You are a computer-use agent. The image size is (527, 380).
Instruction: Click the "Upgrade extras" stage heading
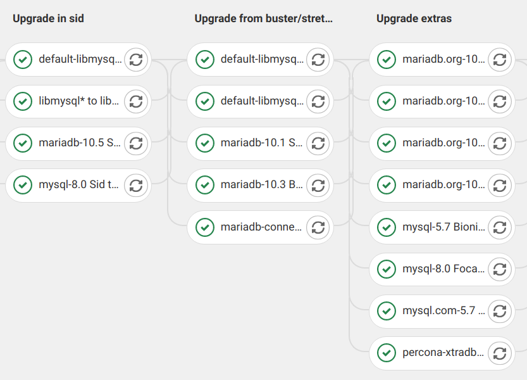point(414,18)
